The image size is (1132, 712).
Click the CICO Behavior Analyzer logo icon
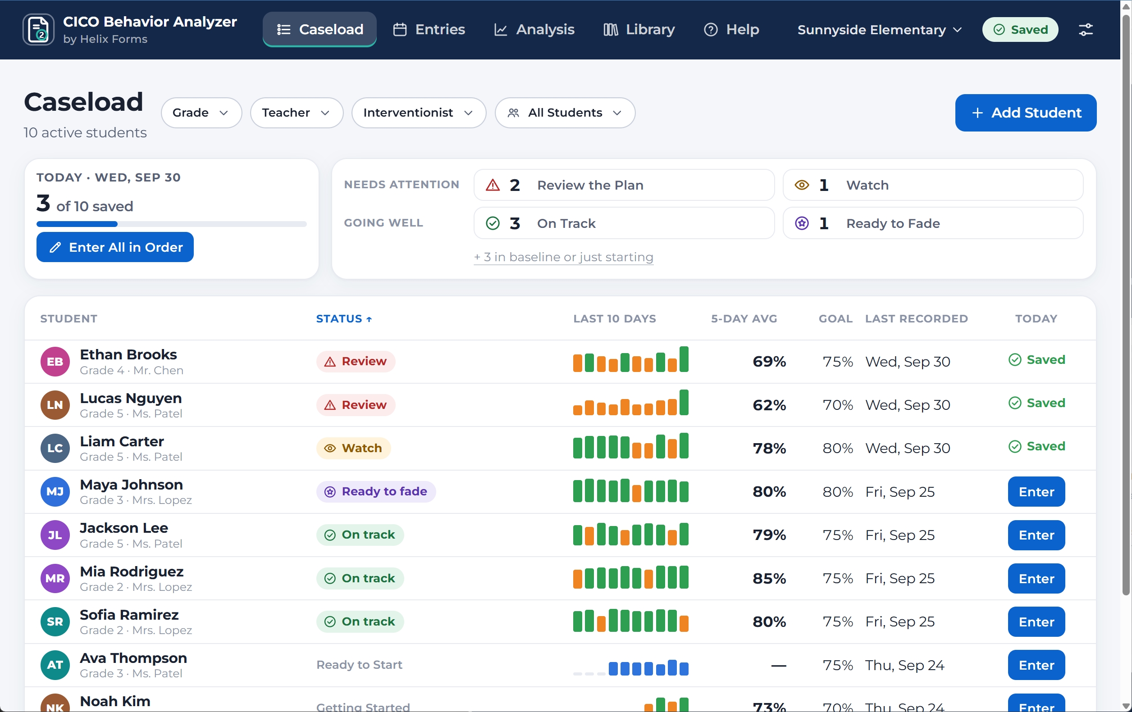(x=39, y=30)
